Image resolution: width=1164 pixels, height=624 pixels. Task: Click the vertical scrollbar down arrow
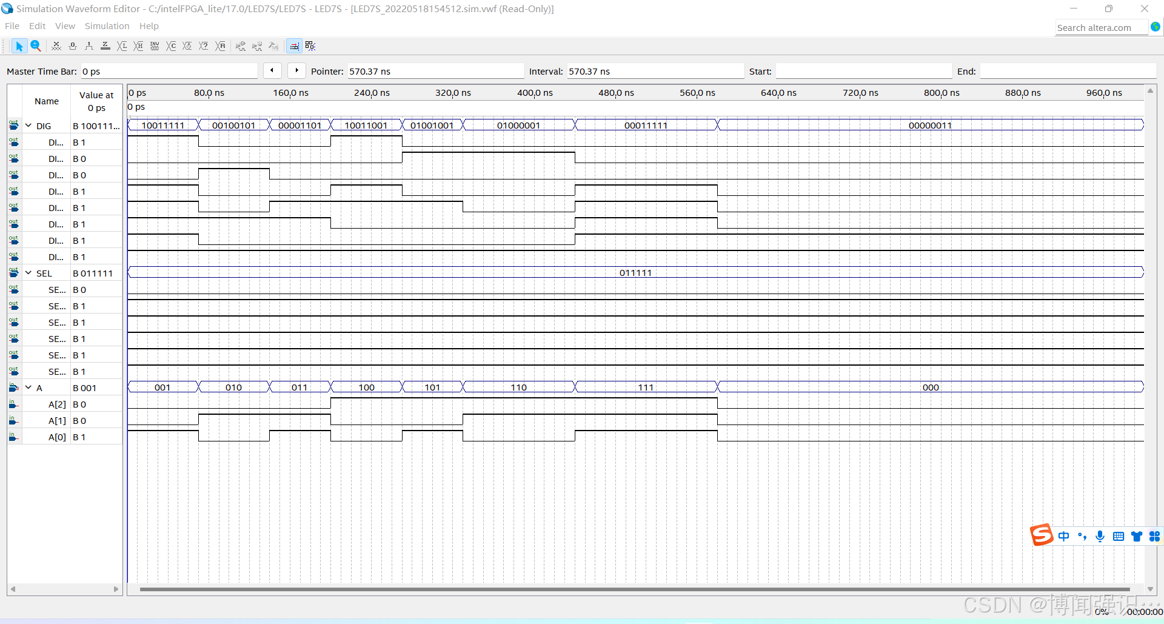pos(1150,589)
